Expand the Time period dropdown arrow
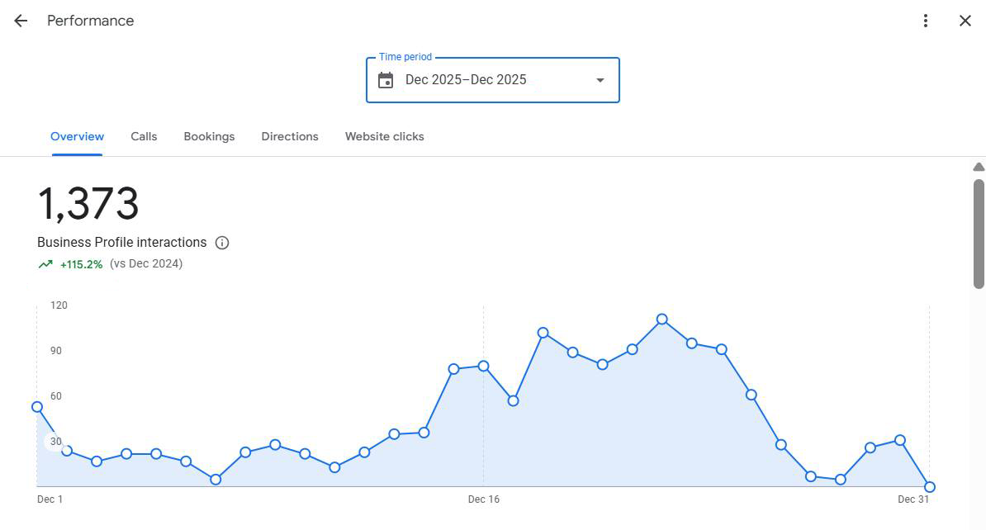 pyautogui.click(x=600, y=80)
